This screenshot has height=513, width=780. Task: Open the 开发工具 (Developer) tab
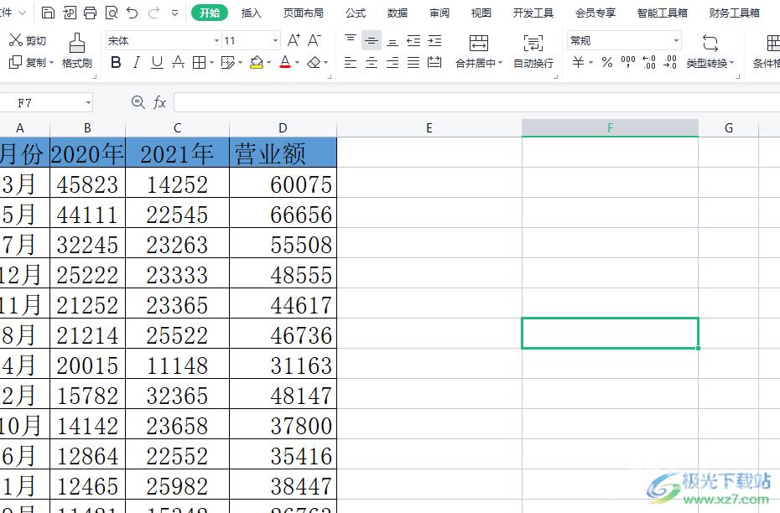coord(533,13)
